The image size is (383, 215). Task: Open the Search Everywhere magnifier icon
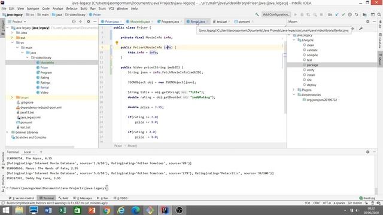[379, 14]
